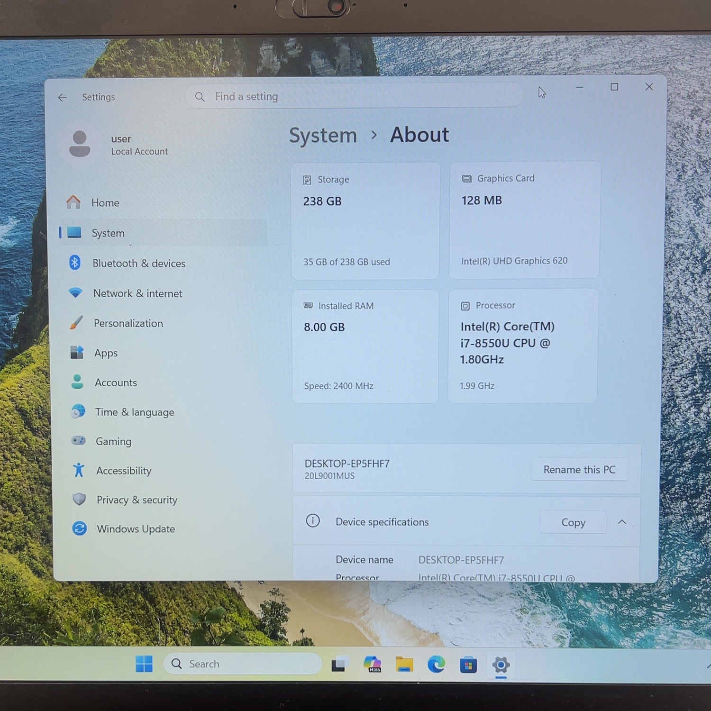Click the System monitor icon in sidebar
Screen dimensions: 711x711
click(x=74, y=232)
